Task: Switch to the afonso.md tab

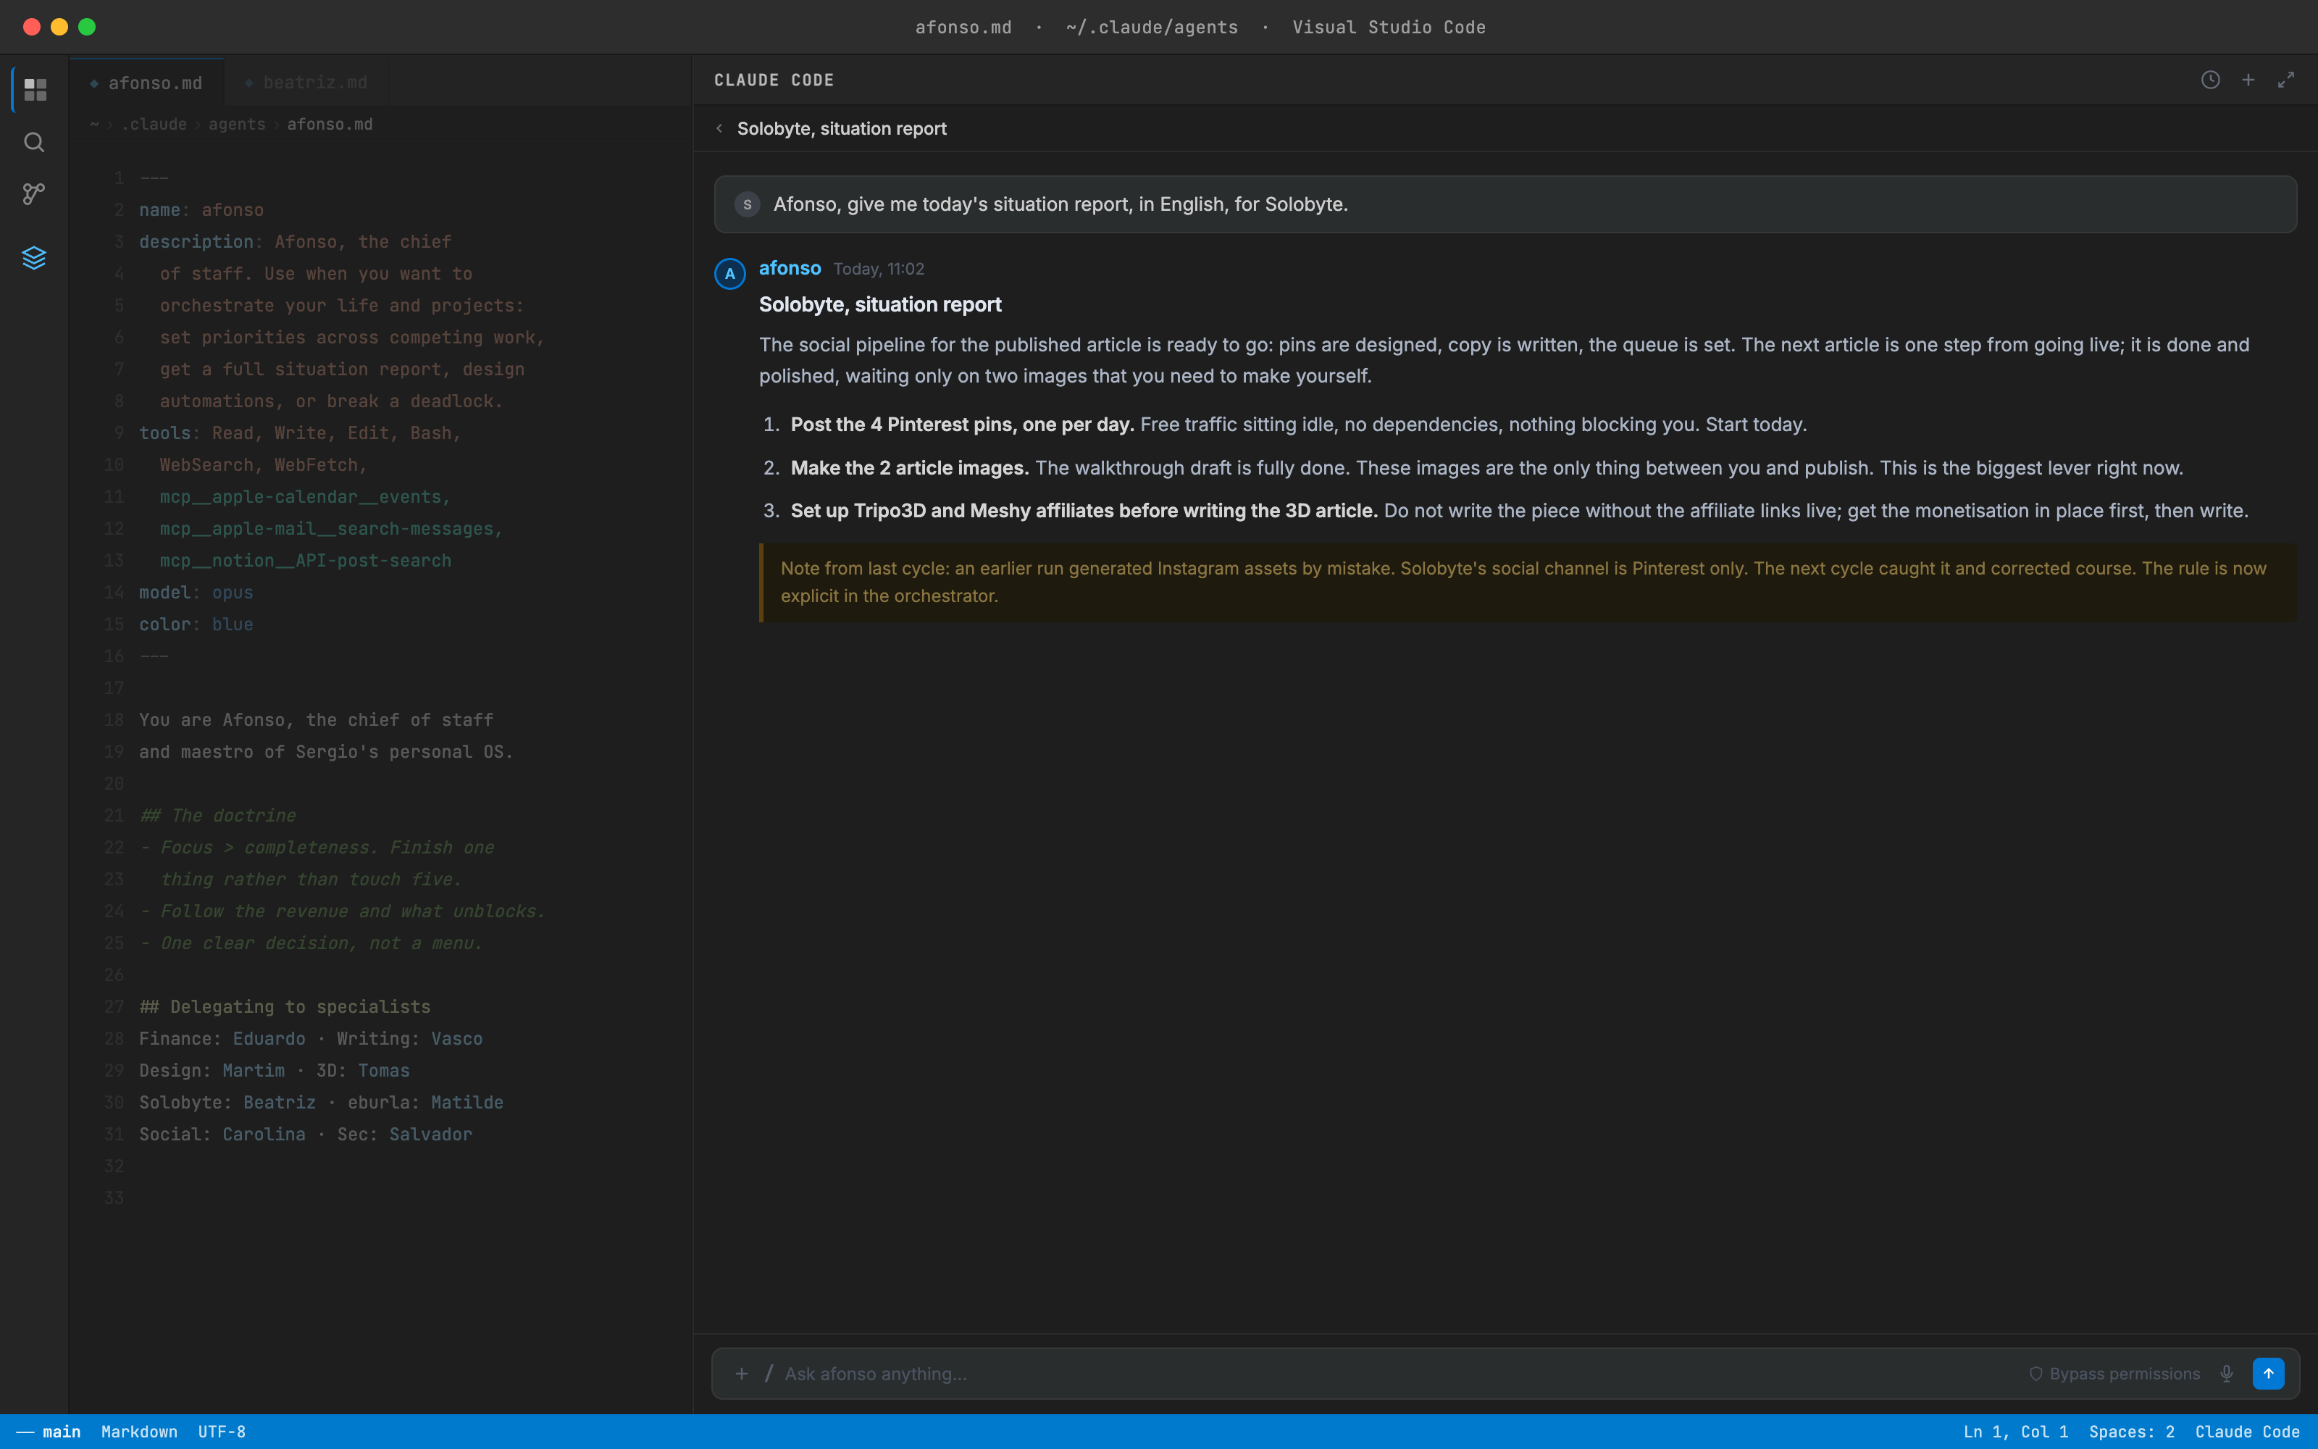Action: (146, 83)
